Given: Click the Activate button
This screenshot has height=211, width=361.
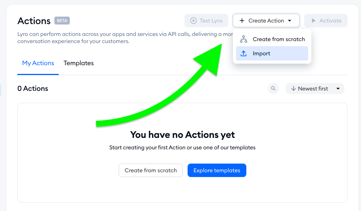Looking at the screenshot, I should click(x=326, y=21).
